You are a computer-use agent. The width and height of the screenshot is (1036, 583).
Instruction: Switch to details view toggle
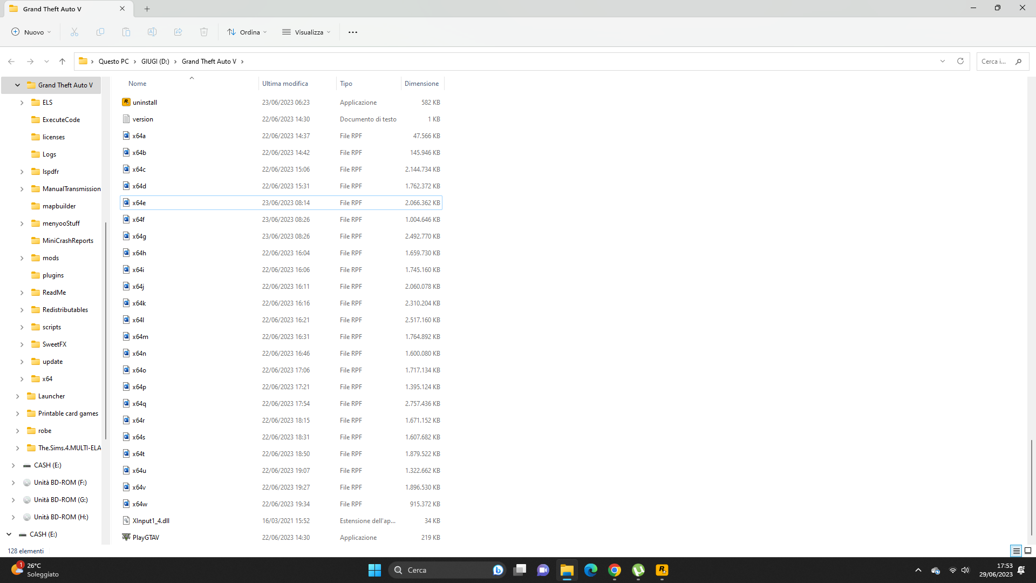click(x=1016, y=551)
